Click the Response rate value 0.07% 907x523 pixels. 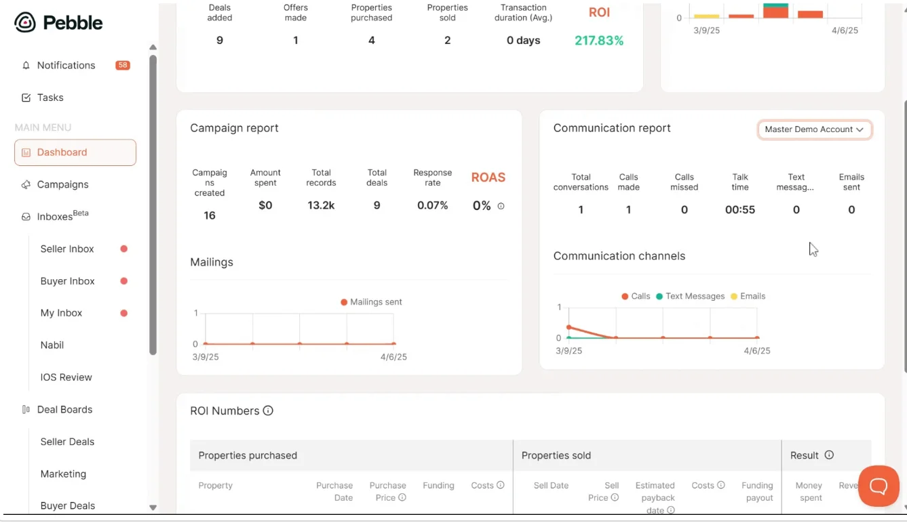coord(433,205)
